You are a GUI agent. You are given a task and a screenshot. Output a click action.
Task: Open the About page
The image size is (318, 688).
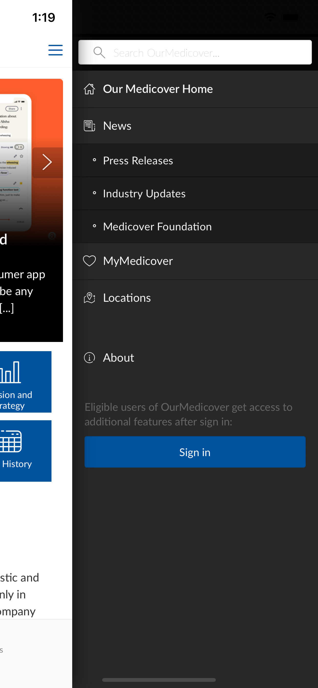pos(195,358)
